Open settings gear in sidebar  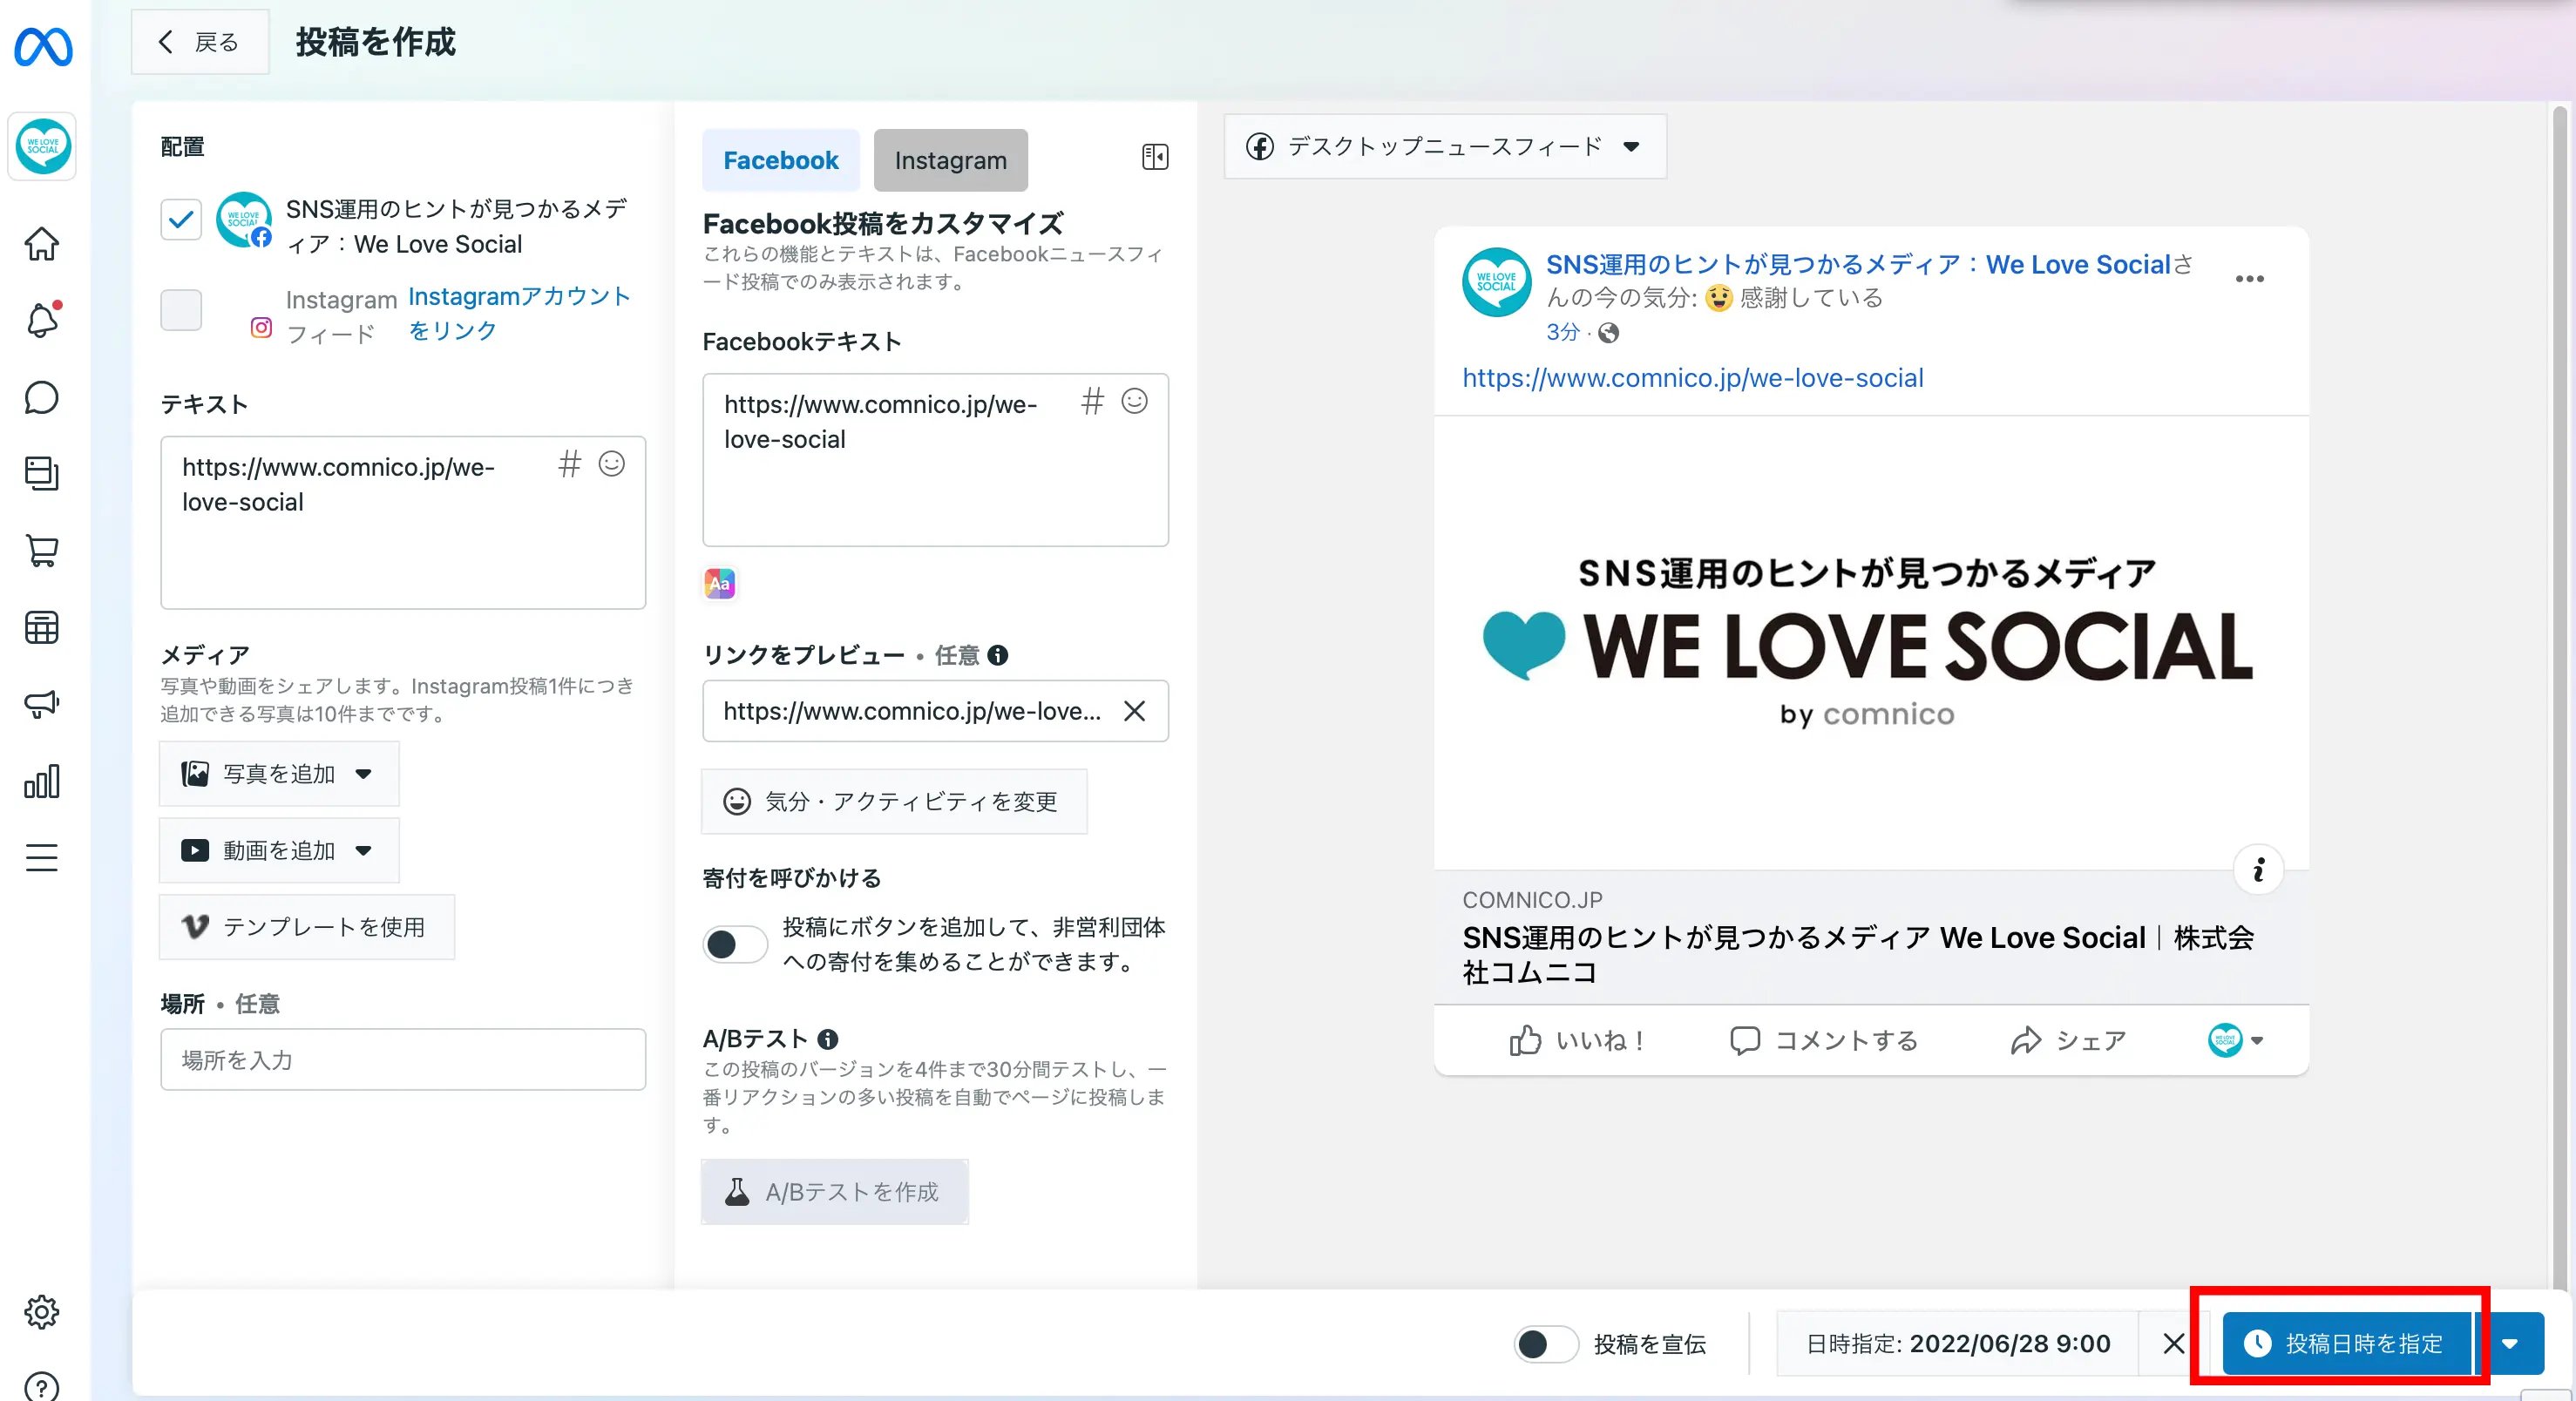(x=42, y=1311)
